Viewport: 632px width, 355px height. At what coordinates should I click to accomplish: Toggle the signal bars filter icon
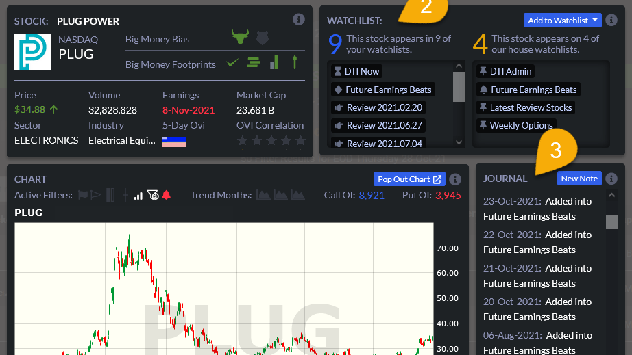coord(138,196)
